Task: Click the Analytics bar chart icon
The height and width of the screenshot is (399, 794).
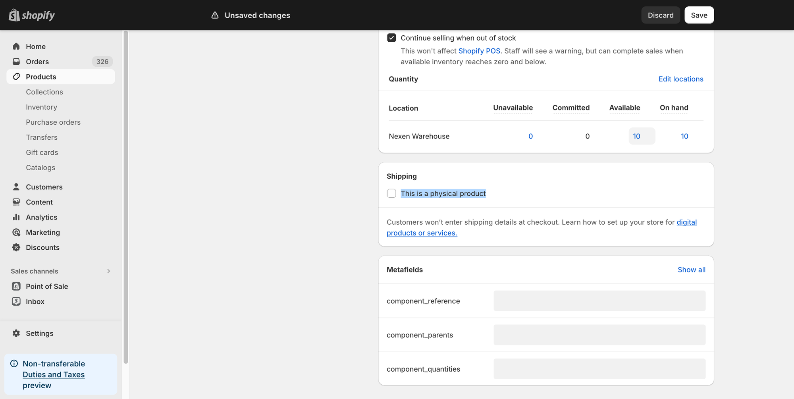Action: click(16, 217)
